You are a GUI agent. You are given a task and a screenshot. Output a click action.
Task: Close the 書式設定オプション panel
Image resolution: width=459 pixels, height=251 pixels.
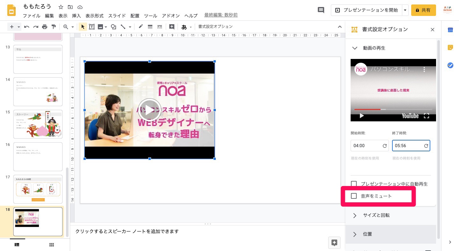(433, 30)
